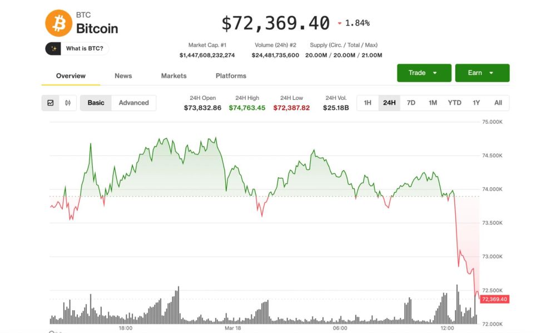Click the Bitcoin logo icon
The height and width of the screenshot is (333, 556).
pyautogui.click(x=57, y=23)
